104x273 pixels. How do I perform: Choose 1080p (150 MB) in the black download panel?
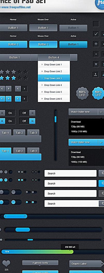coord(79,131)
